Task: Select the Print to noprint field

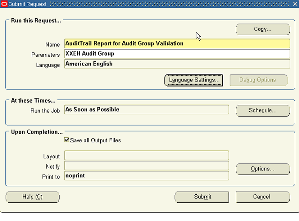Action: click(146, 176)
